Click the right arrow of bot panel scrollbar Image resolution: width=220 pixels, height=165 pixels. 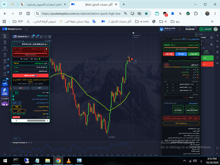point(48,121)
